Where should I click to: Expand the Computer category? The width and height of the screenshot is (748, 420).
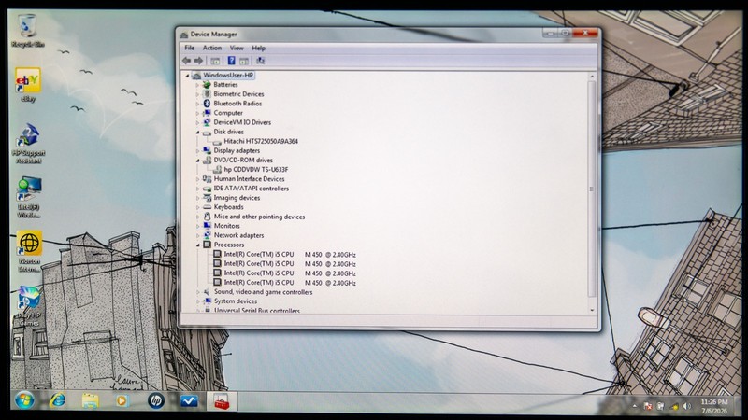point(197,113)
